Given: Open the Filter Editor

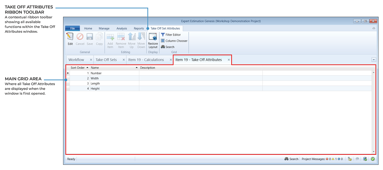Looking at the screenshot, I should 171,35.
